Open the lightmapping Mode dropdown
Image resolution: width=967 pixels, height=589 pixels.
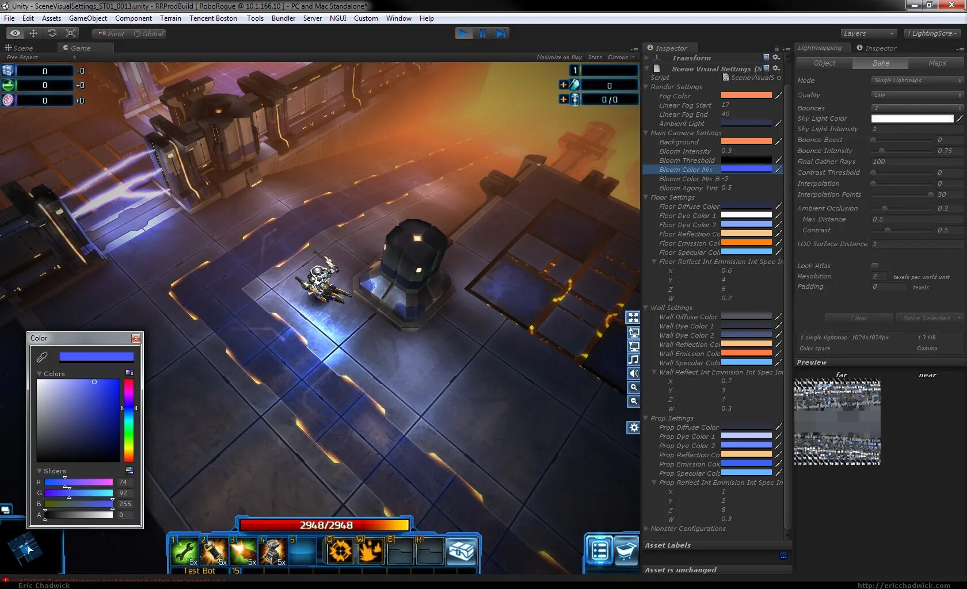(x=917, y=81)
